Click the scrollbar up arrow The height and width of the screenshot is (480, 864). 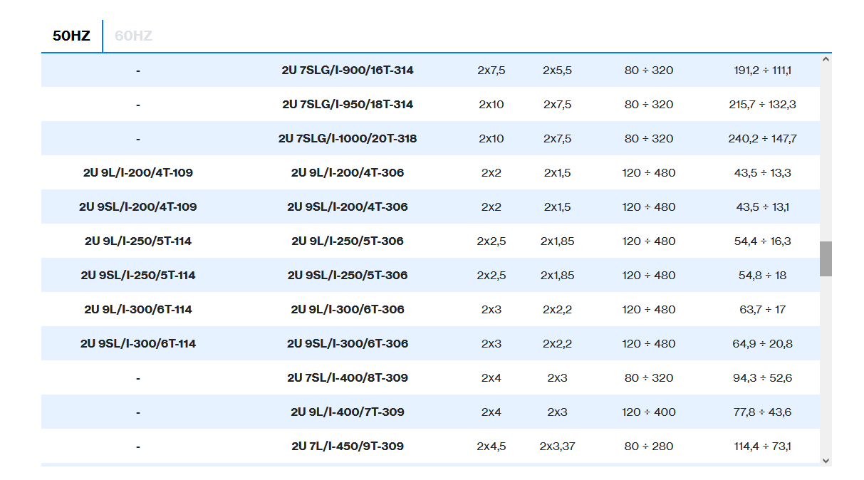pos(826,60)
